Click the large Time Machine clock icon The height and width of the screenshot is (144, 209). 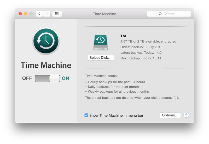coord(46,41)
